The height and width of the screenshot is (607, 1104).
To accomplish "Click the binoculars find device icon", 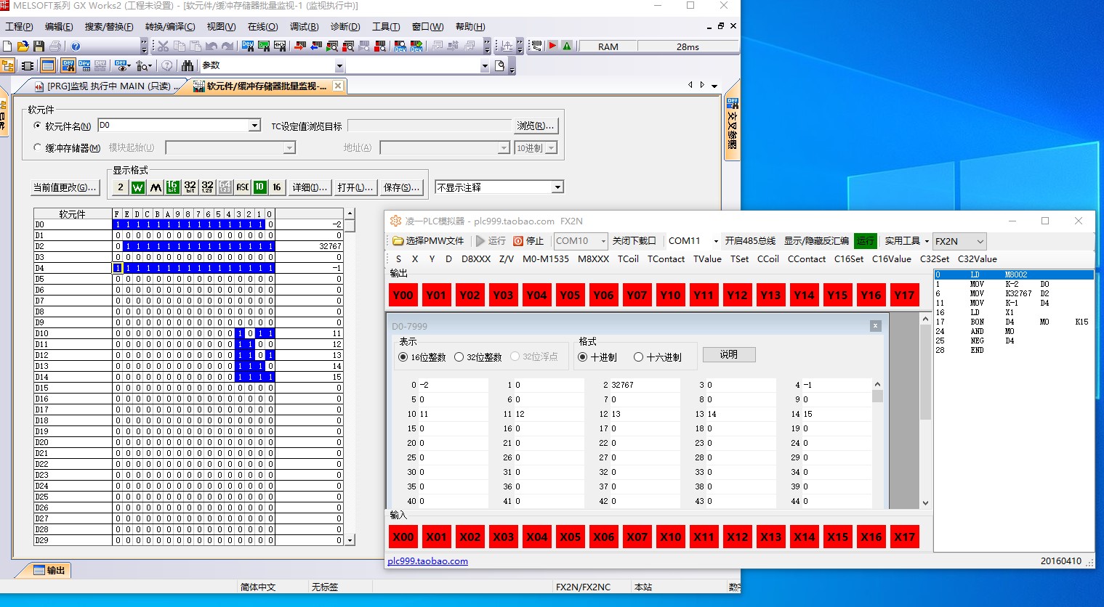I will pyautogui.click(x=188, y=66).
